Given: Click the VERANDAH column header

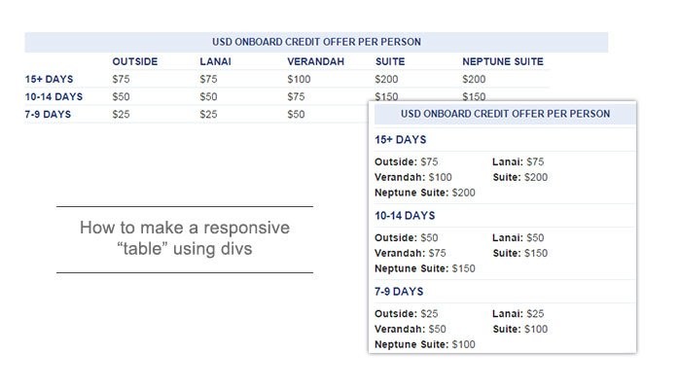Looking at the screenshot, I should 315,61.
